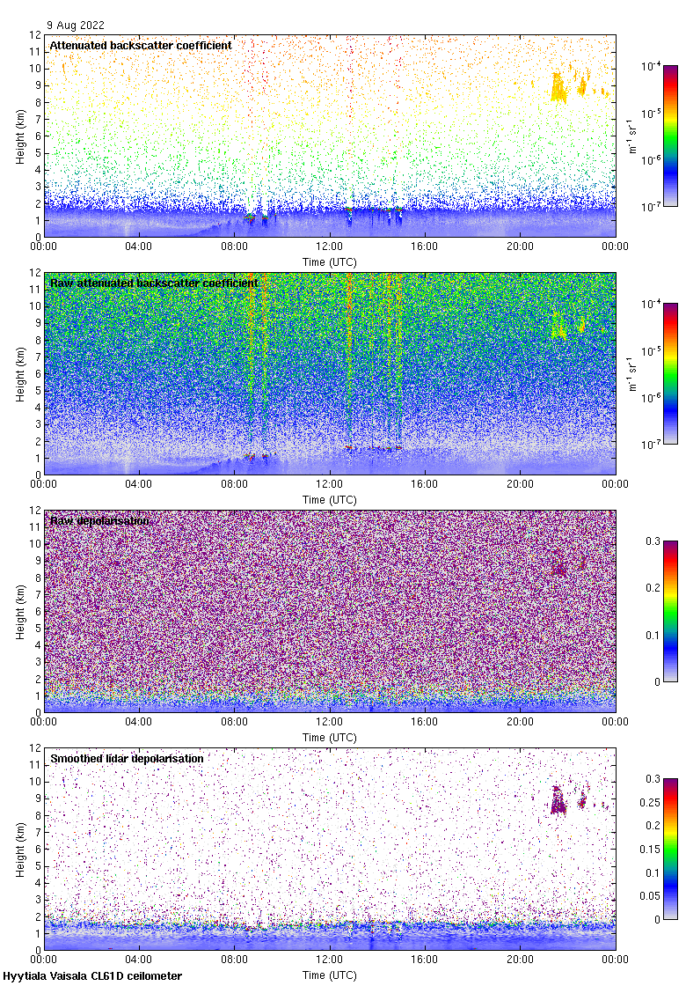Click the 16:00 tick label under the second plot
This screenshot has width=686, height=986.
[425, 485]
